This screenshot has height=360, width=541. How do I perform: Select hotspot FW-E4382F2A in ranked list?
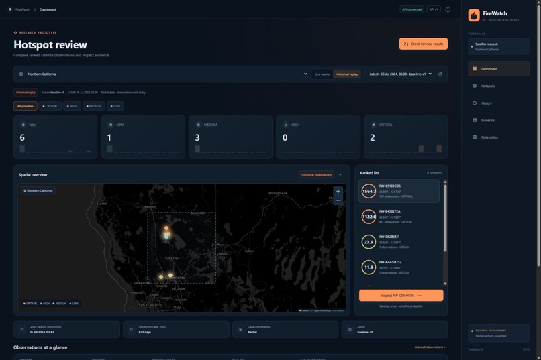[399, 217]
